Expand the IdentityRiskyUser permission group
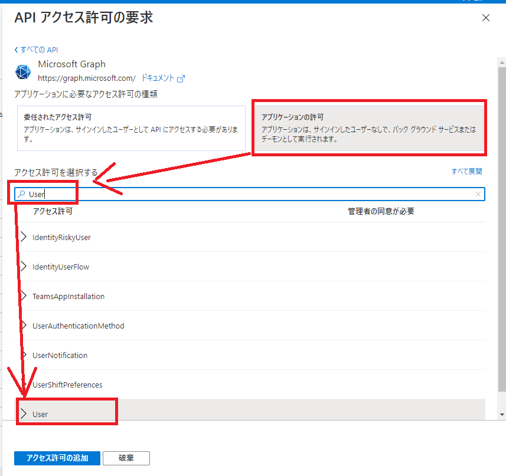Viewport: 506px width, 476px height. (x=24, y=237)
